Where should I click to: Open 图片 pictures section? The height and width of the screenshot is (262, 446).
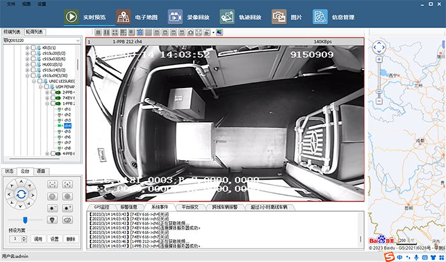(287, 17)
